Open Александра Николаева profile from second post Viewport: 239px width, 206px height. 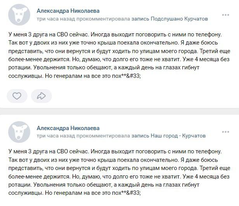(68, 128)
